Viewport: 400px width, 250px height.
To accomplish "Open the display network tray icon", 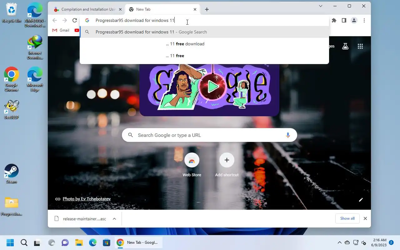I will click(x=356, y=242).
